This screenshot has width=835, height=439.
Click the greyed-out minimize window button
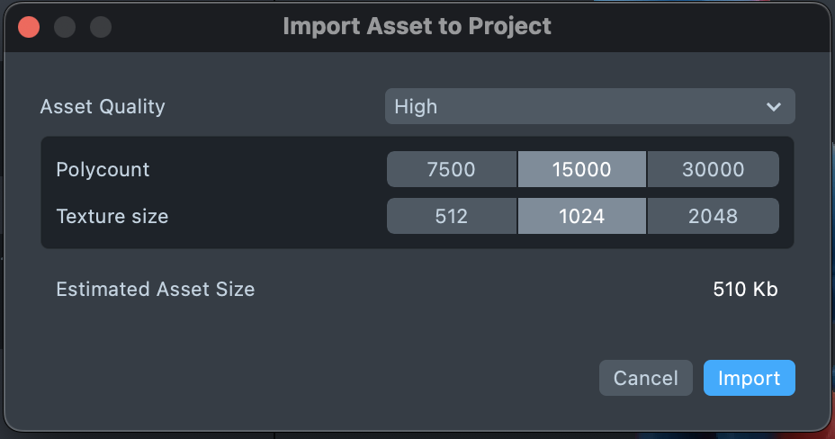coord(65,27)
